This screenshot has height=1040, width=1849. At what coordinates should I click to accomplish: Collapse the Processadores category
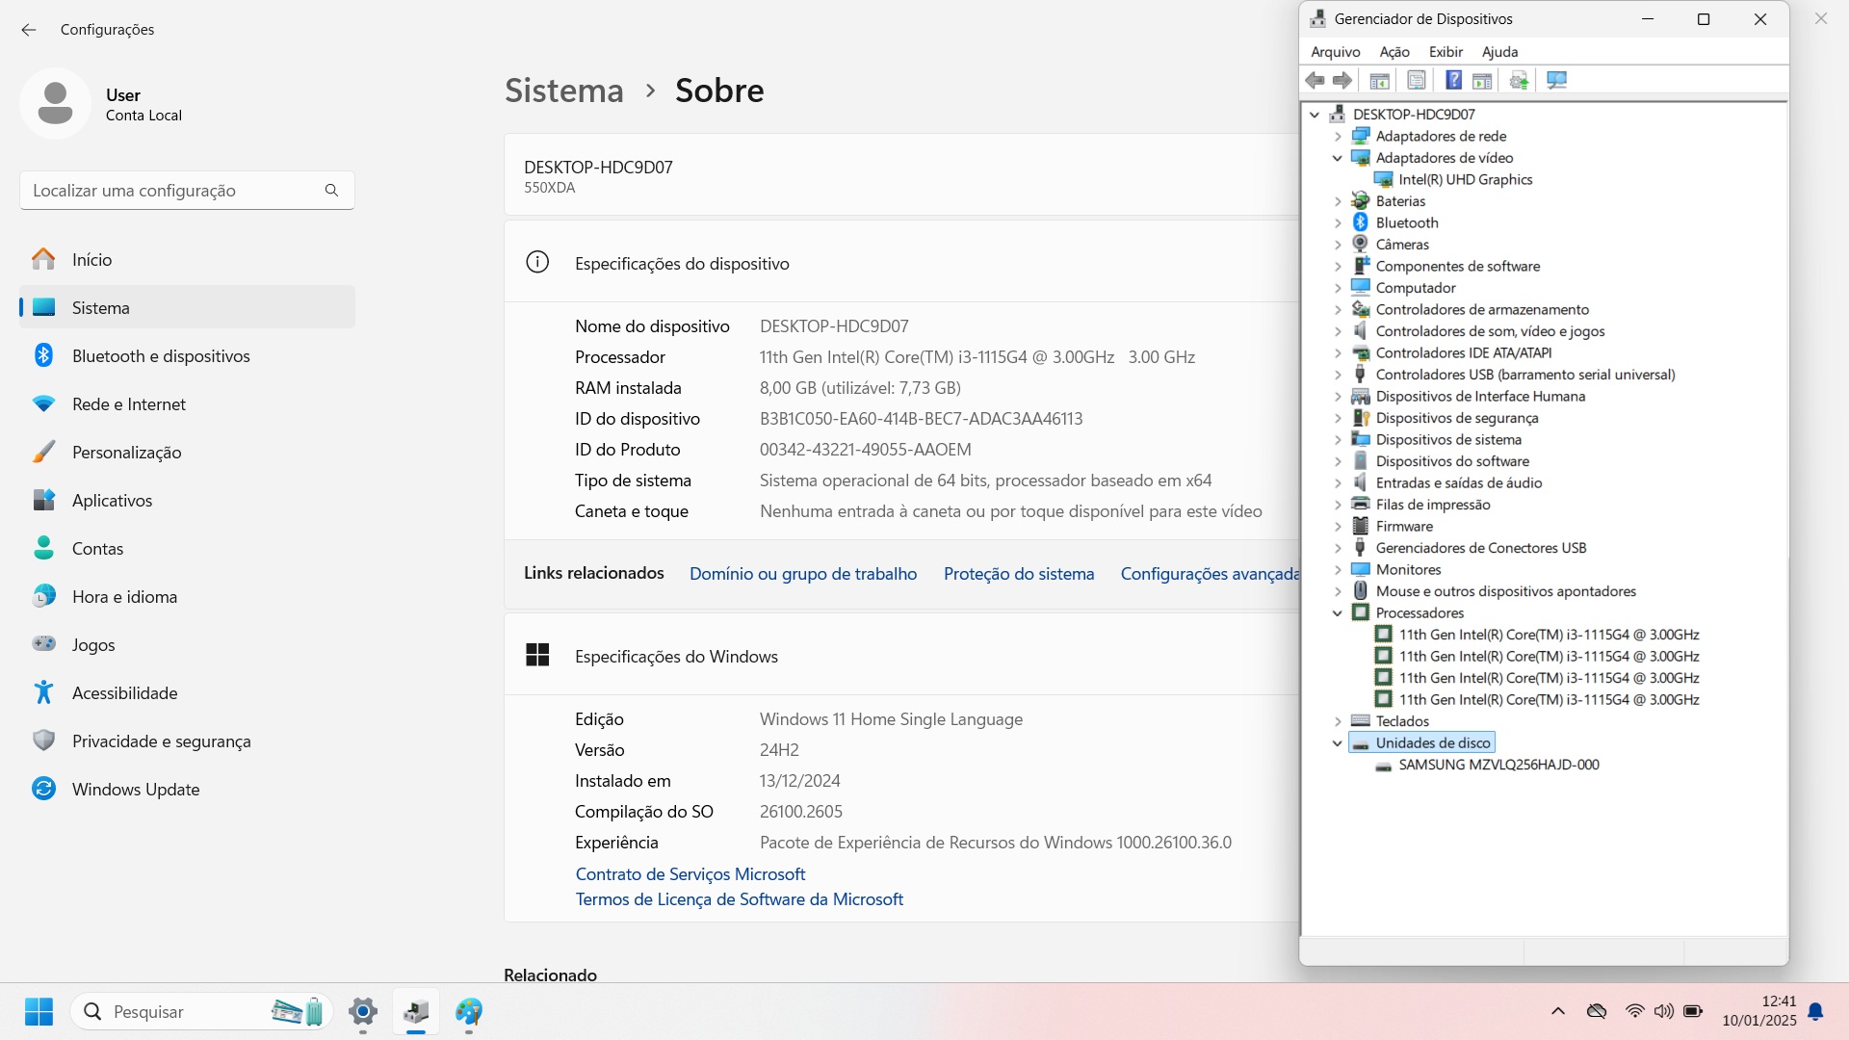click(x=1338, y=613)
